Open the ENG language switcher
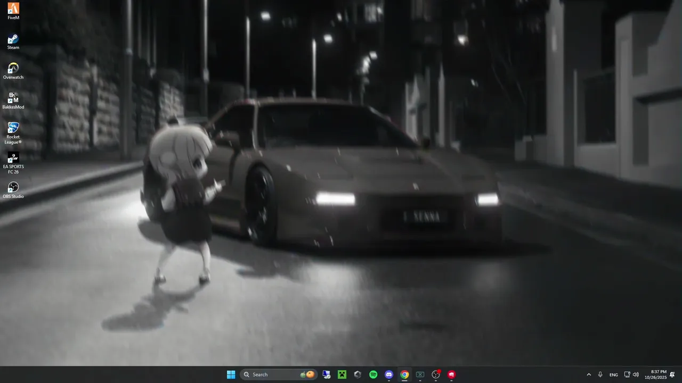 pyautogui.click(x=614, y=374)
